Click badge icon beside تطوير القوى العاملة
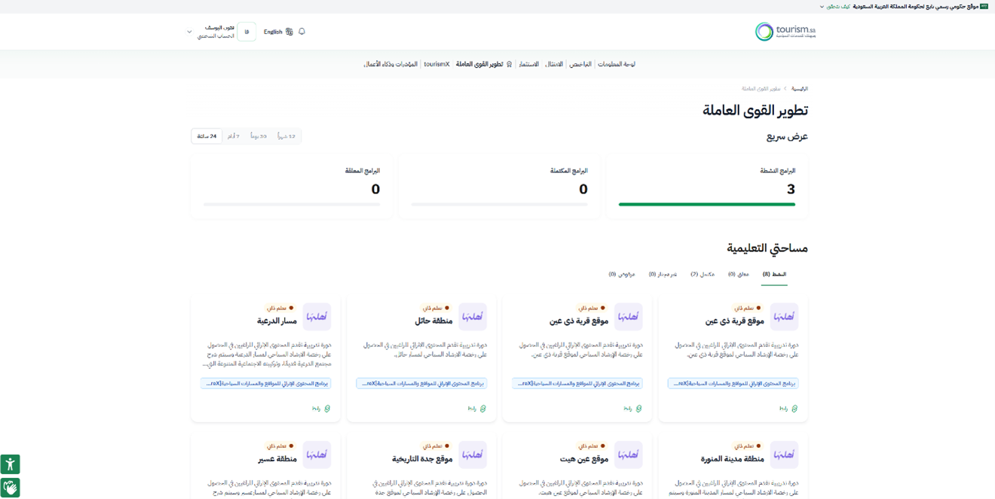 pyautogui.click(x=510, y=64)
